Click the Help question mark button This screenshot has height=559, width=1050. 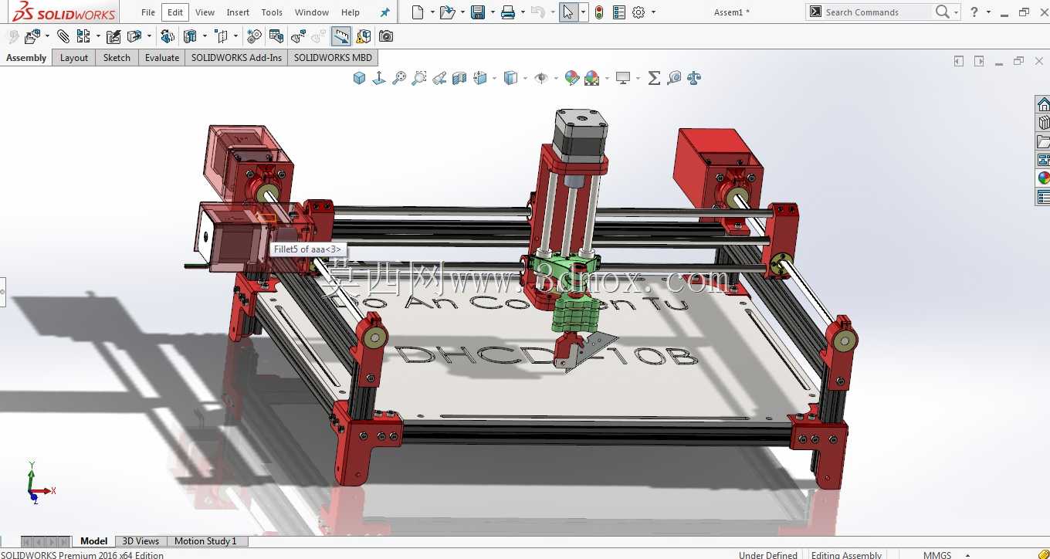(974, 12)
